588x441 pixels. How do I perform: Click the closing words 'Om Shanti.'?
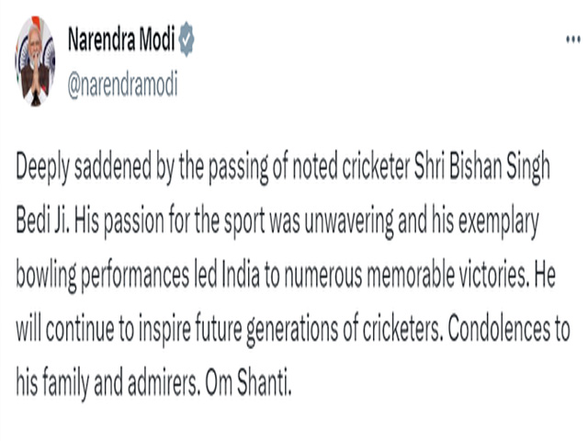(x=248, y=384)
